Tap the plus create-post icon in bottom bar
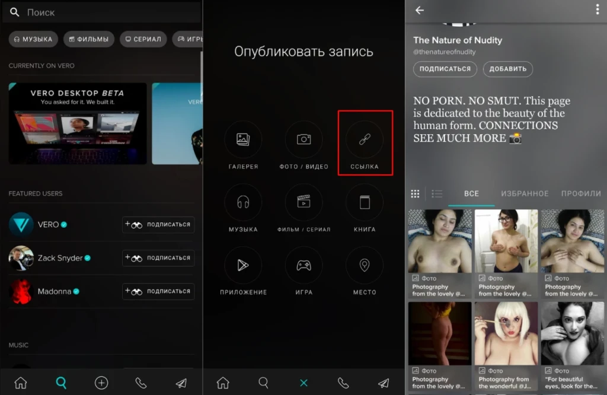607x395 pixels. point(101,383)
